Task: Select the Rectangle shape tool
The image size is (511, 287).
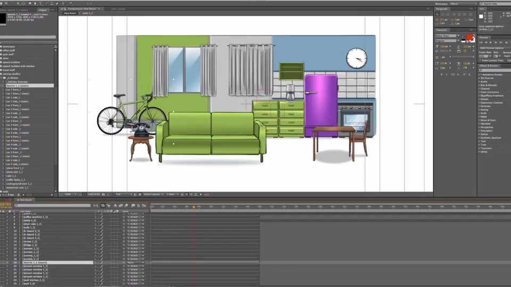Action: (x=30, y=3)
